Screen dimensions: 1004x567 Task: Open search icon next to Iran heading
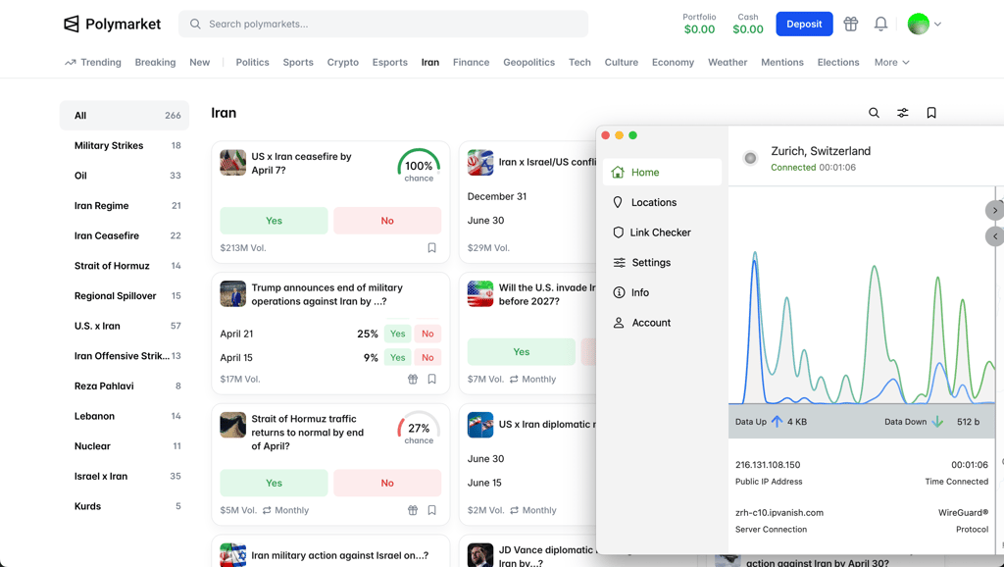(874, 113)
